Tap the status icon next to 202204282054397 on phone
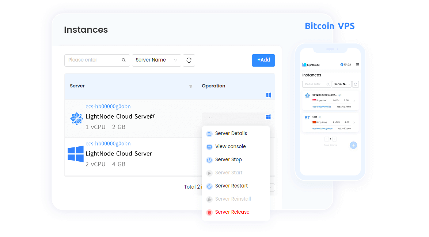Image resolution: width=429 pixels, height=237 pixels. 340,95
